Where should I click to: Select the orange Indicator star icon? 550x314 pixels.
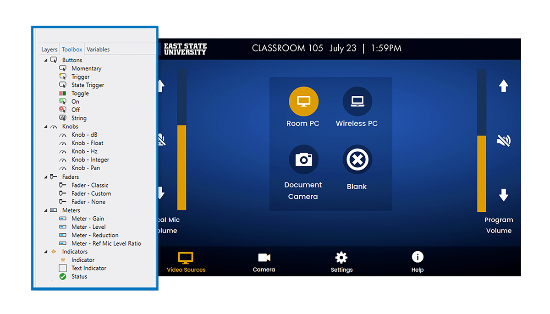(x=63, y=260)
